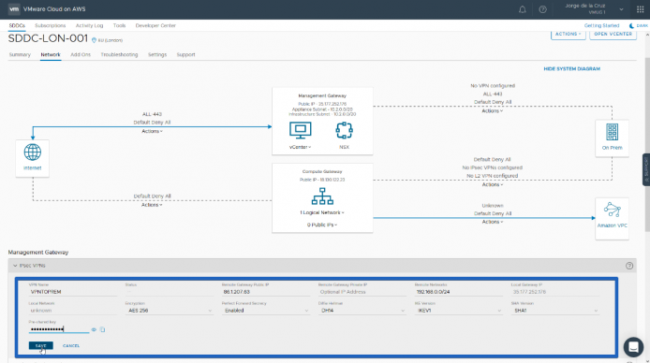Open the notifications bell
This screenshot has height=363, width=650.
coord(523,9)
